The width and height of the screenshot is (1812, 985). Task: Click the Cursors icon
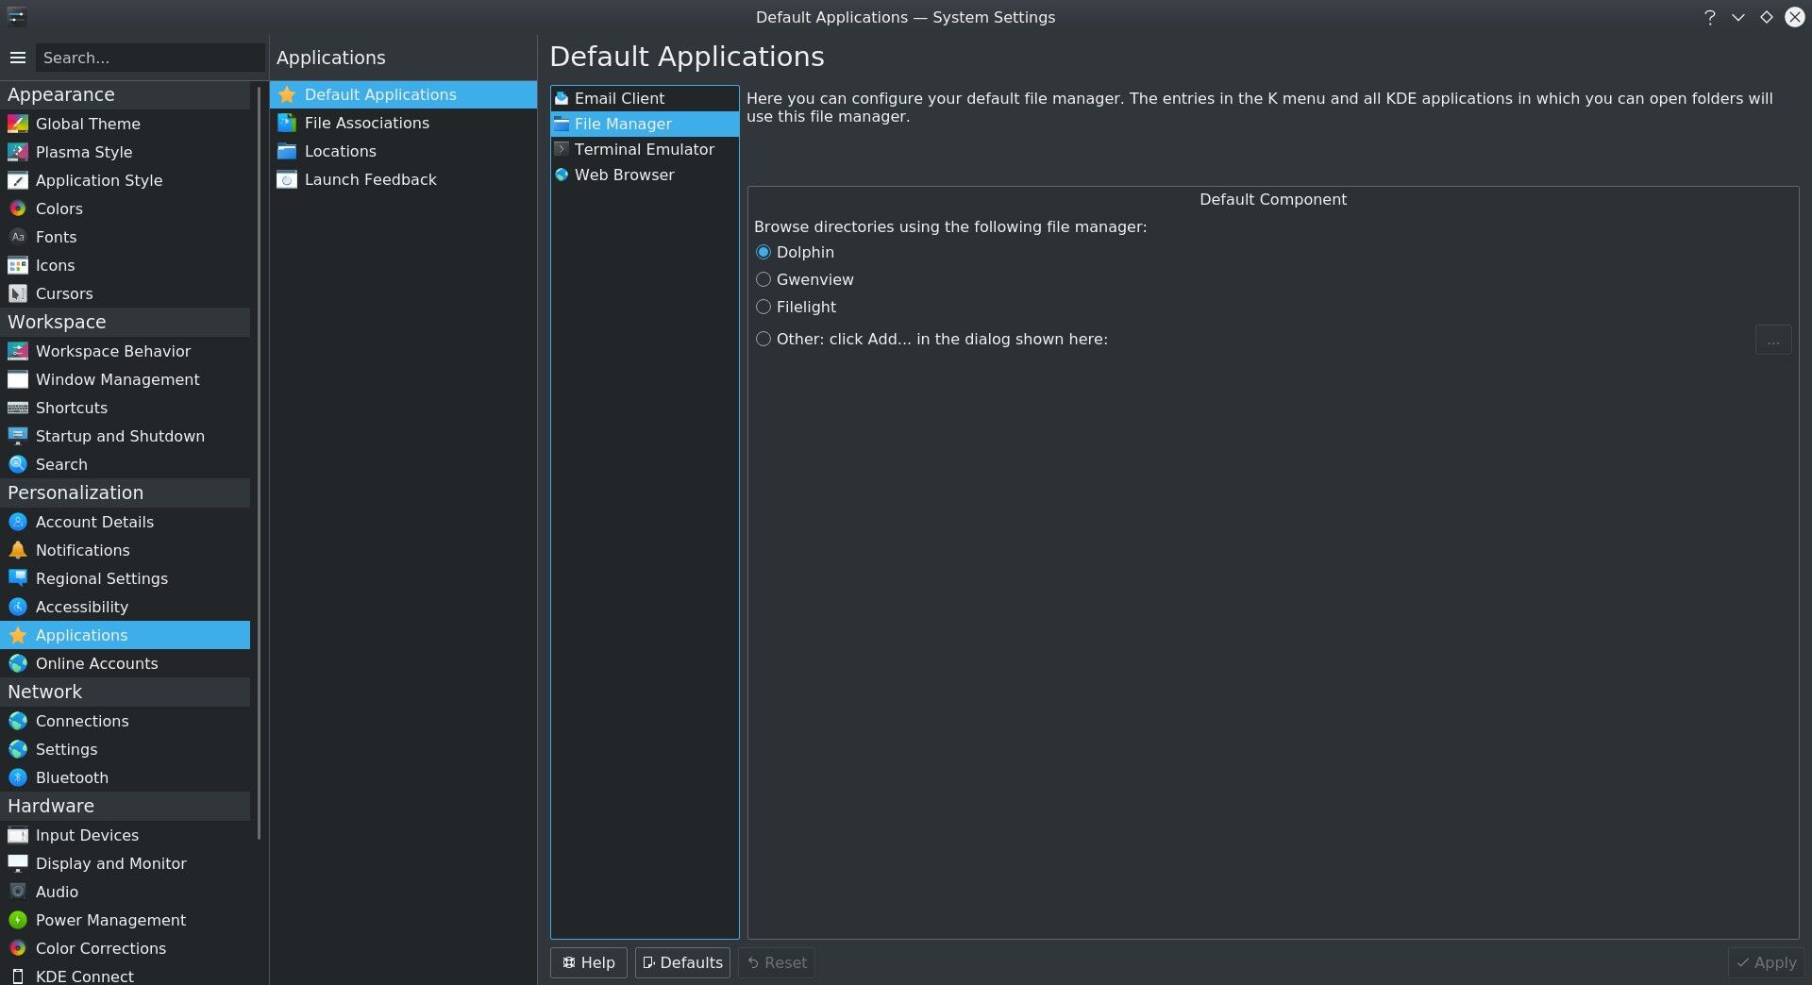coord(18,293)
